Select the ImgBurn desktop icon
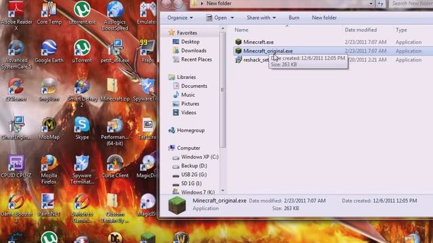 (x=49, y=90)
